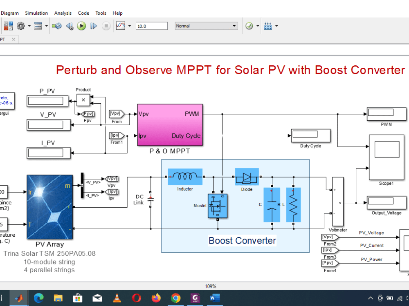
Task: Select the Duty Cycle display block
Action: 310,135
